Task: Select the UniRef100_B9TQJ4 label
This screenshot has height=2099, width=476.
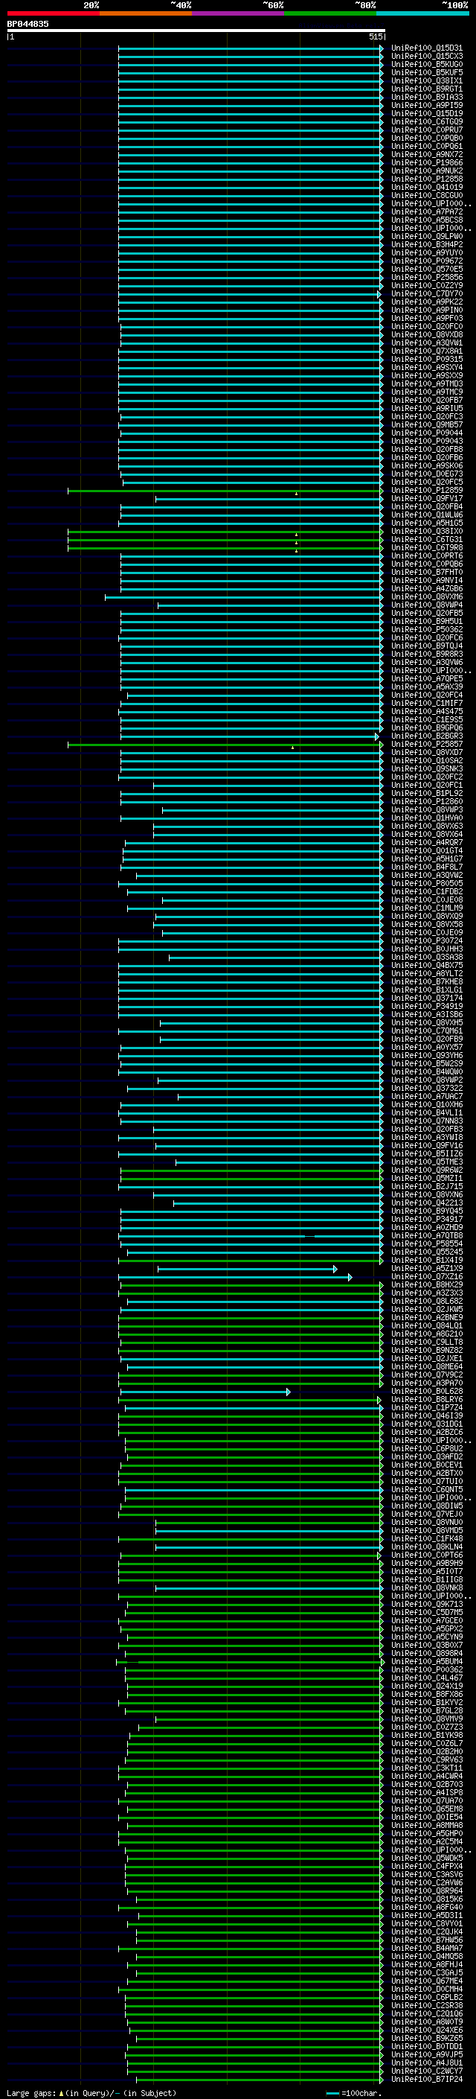Action: (x=427, y=646)
